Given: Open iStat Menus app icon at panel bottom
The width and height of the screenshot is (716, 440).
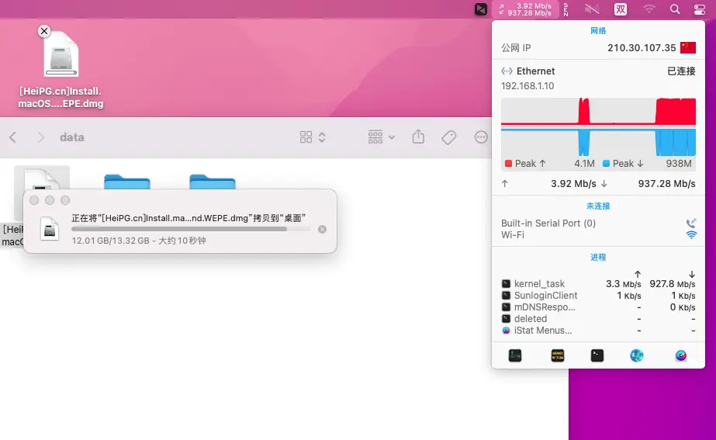Looking at the screenshot, I should pos(681,355).
